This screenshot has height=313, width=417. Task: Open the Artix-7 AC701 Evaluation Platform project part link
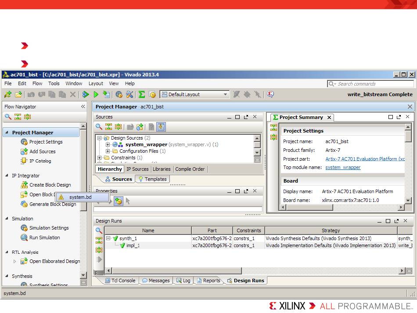[x=365, y=159]
